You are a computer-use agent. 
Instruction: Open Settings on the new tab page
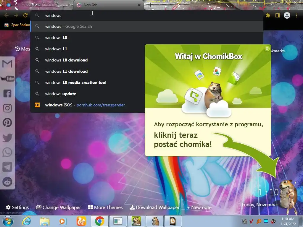(x=17, y=207)
